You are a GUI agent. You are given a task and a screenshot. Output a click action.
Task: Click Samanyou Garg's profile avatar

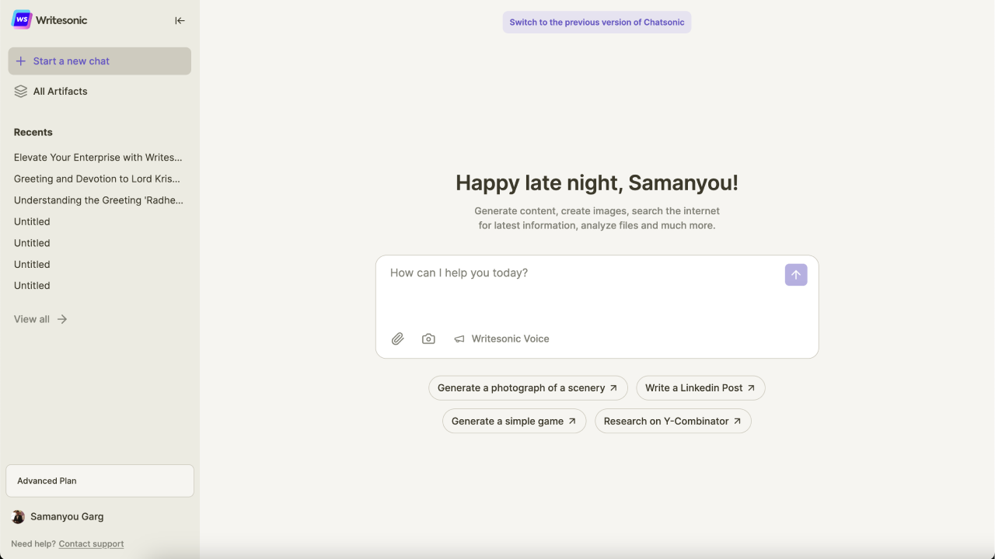18,517
